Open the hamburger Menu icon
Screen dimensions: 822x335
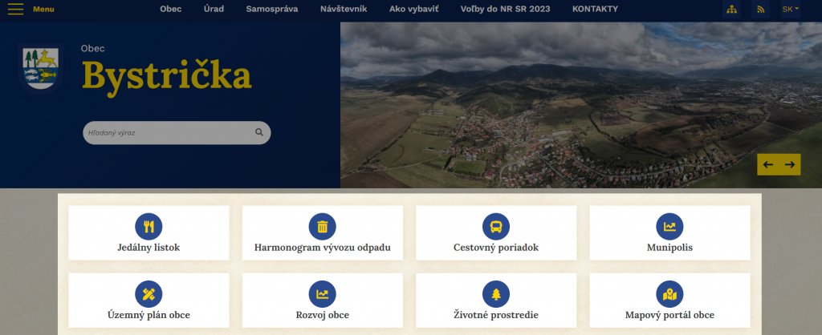(16, 9)
